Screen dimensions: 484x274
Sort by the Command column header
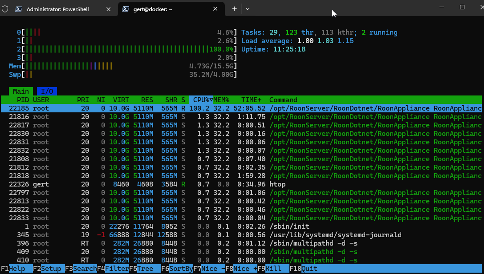point(283,100)
